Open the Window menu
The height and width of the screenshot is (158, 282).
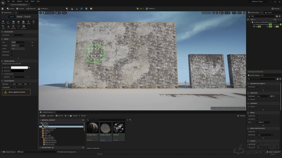(20, 1)
